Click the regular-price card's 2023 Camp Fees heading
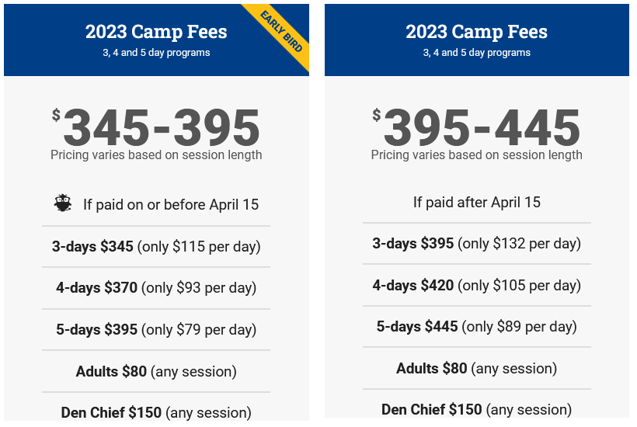The width and height of the screenshot is (637, 427). pyautogui.click(x=476, y=33)
